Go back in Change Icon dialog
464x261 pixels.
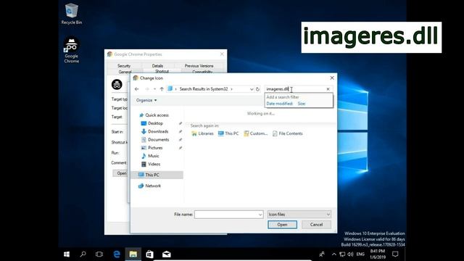click(136, 88)
